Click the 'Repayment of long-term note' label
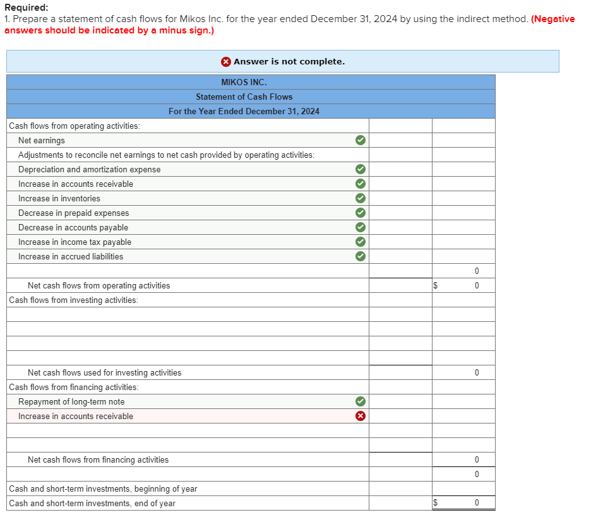Screen dimensions: 603x527 71,401
